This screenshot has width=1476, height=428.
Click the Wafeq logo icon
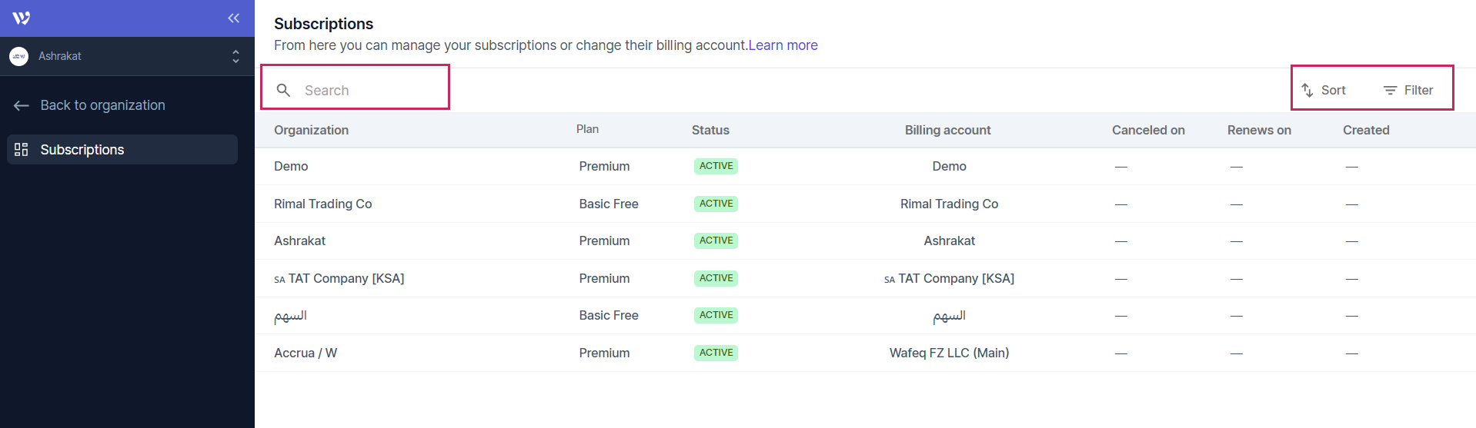(22, 18)
